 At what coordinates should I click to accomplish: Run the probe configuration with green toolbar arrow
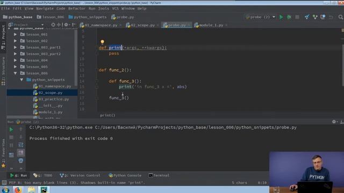[281, 17]
